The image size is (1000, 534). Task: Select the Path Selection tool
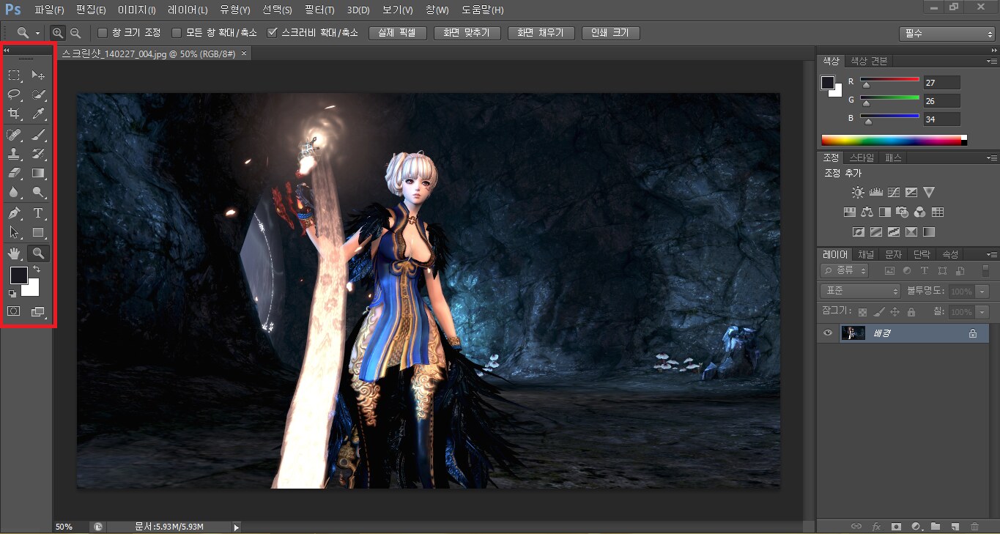click(x=14, y=233)
